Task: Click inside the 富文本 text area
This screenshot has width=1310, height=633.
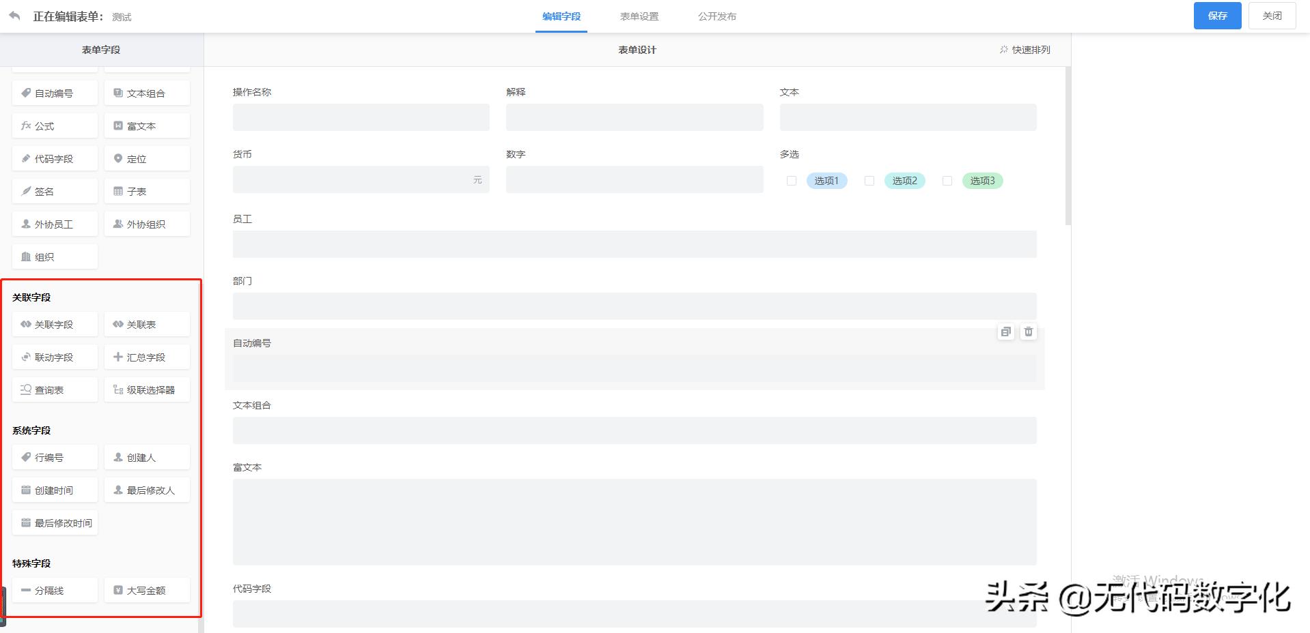Action: pyautogui.click(x=635, y=522)
